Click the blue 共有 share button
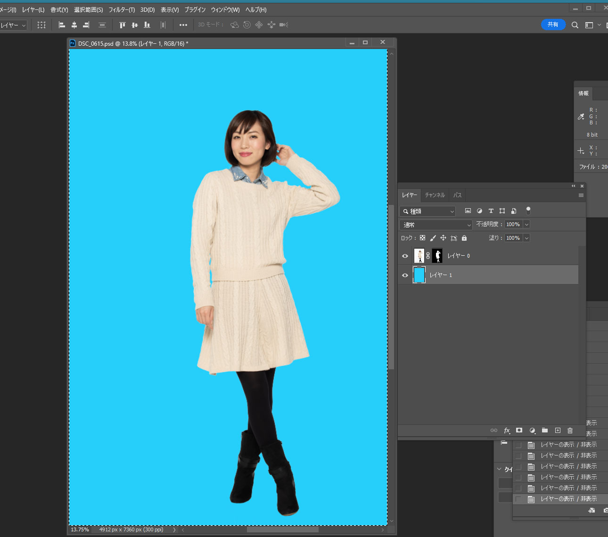 553,24
